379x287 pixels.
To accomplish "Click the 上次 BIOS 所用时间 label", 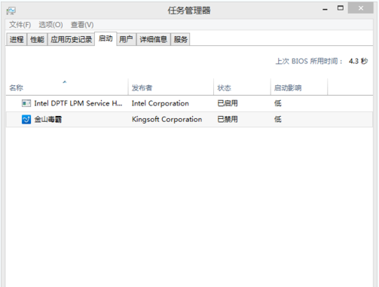I will tap(309, 61).
